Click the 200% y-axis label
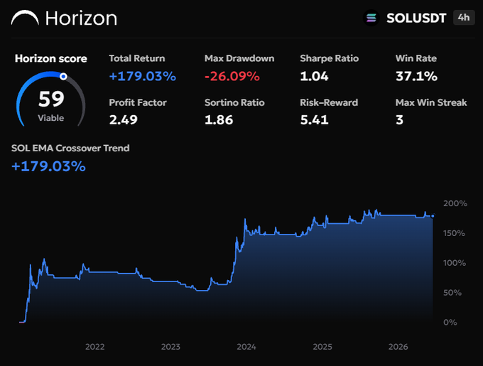Image resolution: width=483 pixels, height=366 pixels. coord(455,204)
